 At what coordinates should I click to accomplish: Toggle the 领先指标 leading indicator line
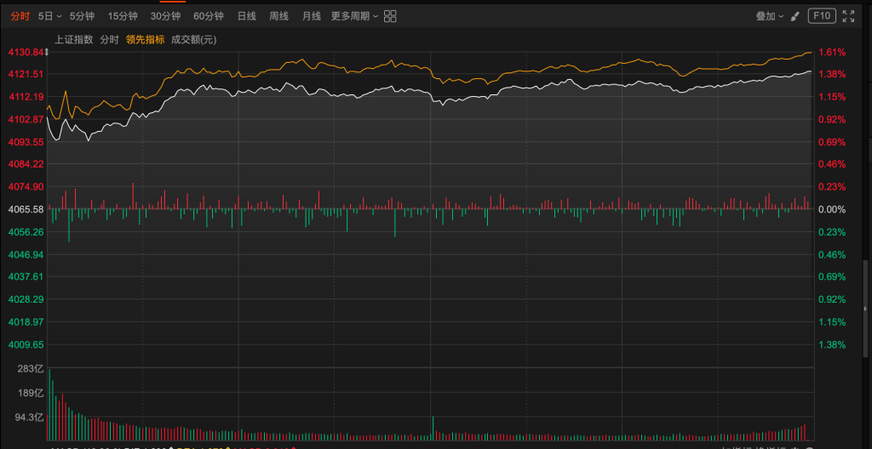point(145,39)
